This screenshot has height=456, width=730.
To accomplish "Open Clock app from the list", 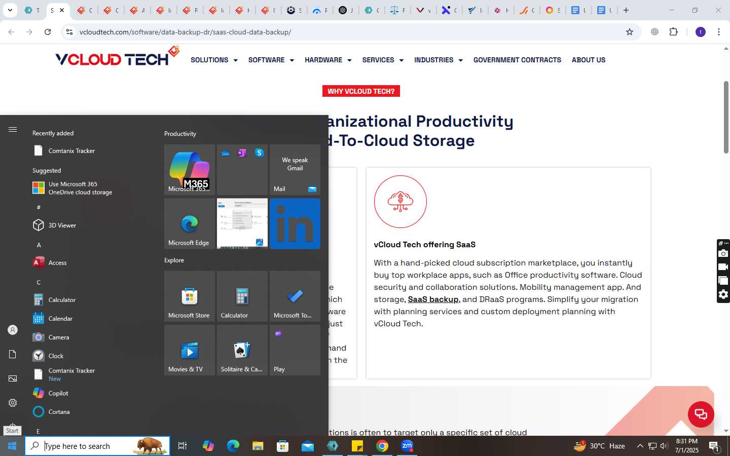I will pos(49,356).
